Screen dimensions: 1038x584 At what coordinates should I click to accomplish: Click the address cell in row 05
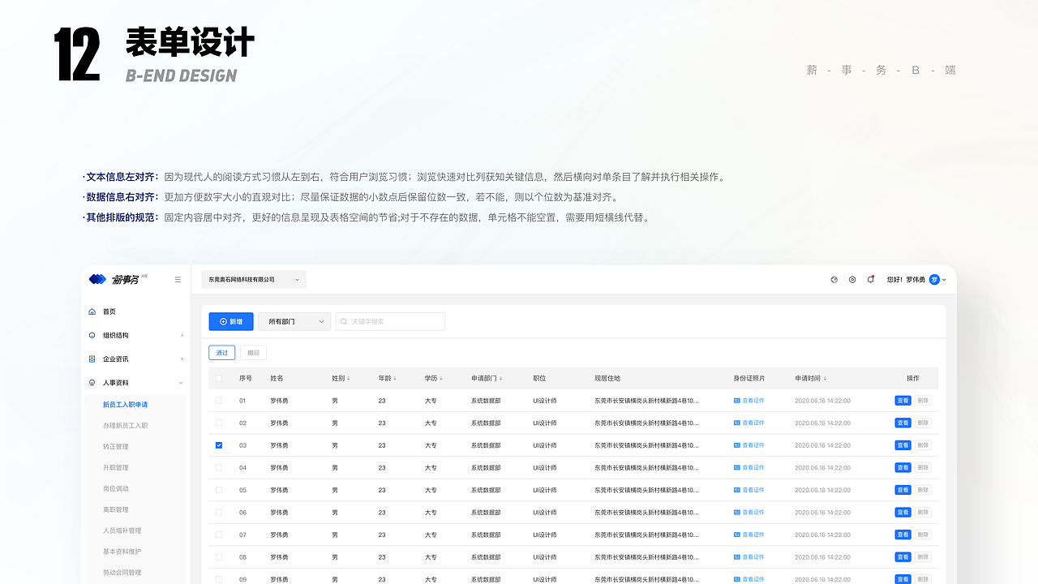point(646,490)
